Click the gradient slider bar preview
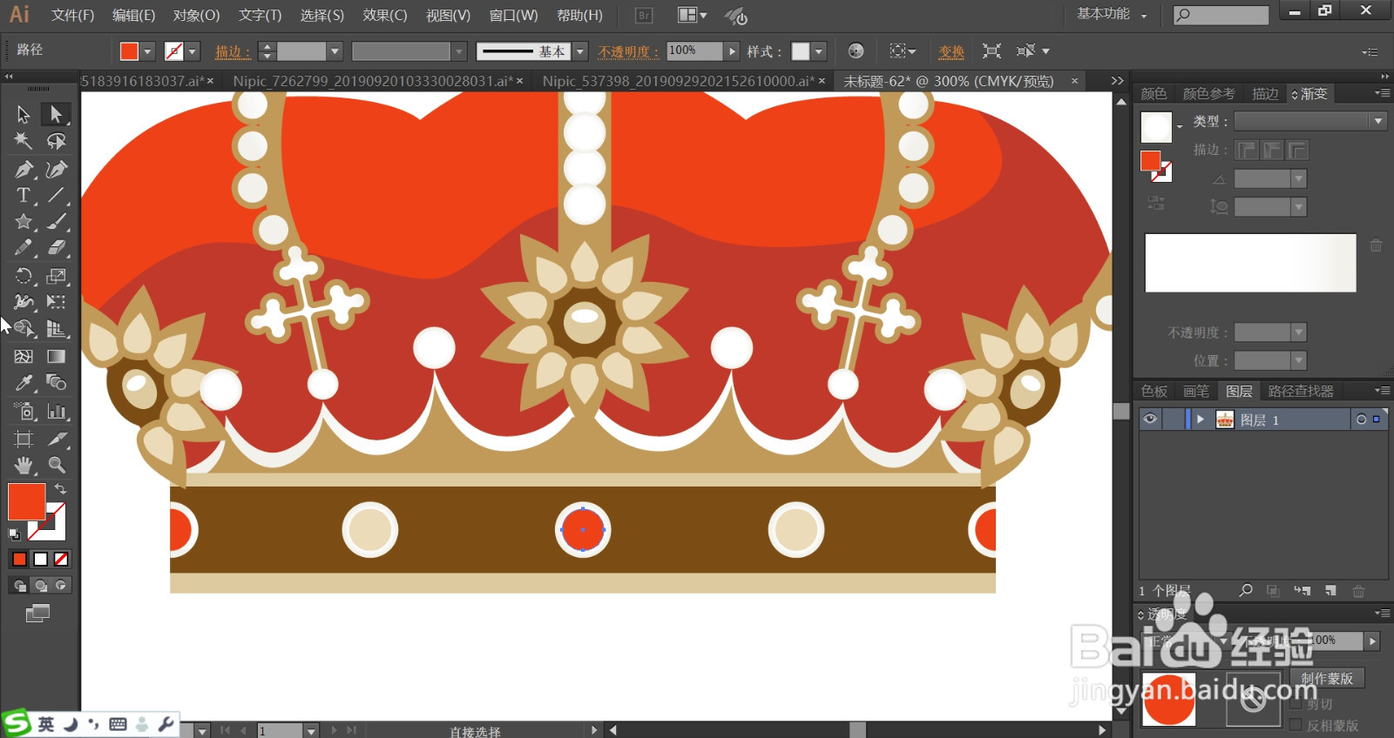The height and width of the screenshot is (738, 1394). [1250, 263]
